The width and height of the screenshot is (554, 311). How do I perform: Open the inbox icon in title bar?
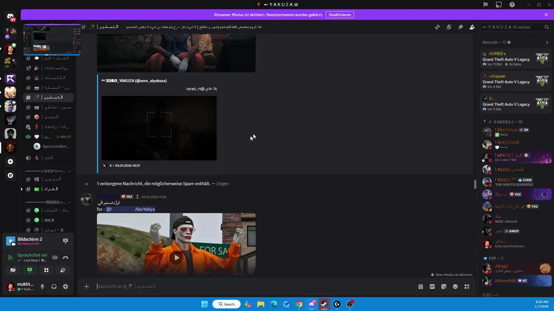click(x=499, y=4)
